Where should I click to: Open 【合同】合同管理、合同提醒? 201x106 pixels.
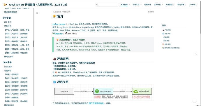click(16, 86)
